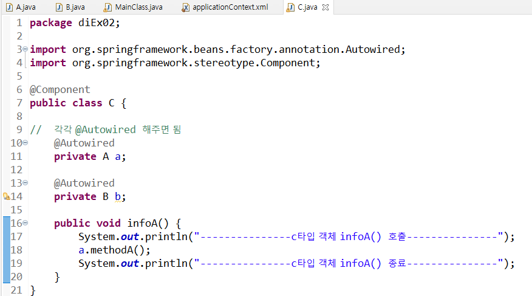Close the C.java editor tab

coord(326,7)
